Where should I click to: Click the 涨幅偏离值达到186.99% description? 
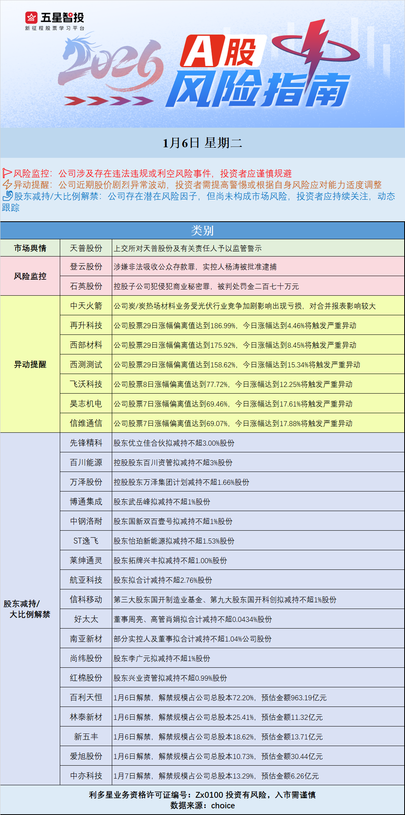pyautogui.click(x=235, y=325)
